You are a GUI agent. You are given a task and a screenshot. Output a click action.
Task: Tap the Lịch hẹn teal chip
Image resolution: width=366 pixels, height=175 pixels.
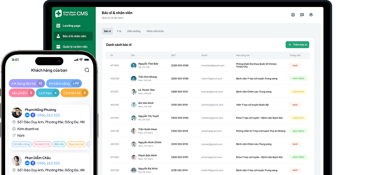(x=48, y=93)
